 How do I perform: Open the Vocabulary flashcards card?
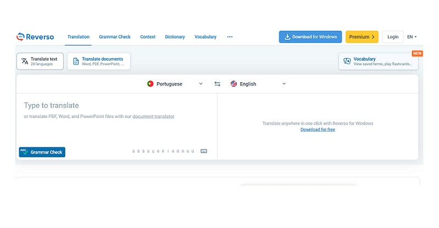coord(378,61)
